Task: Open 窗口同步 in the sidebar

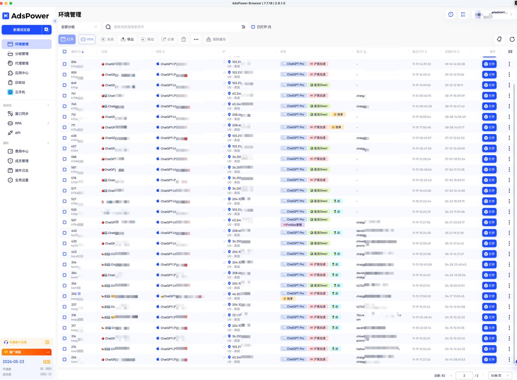Action: coord(27,114)
